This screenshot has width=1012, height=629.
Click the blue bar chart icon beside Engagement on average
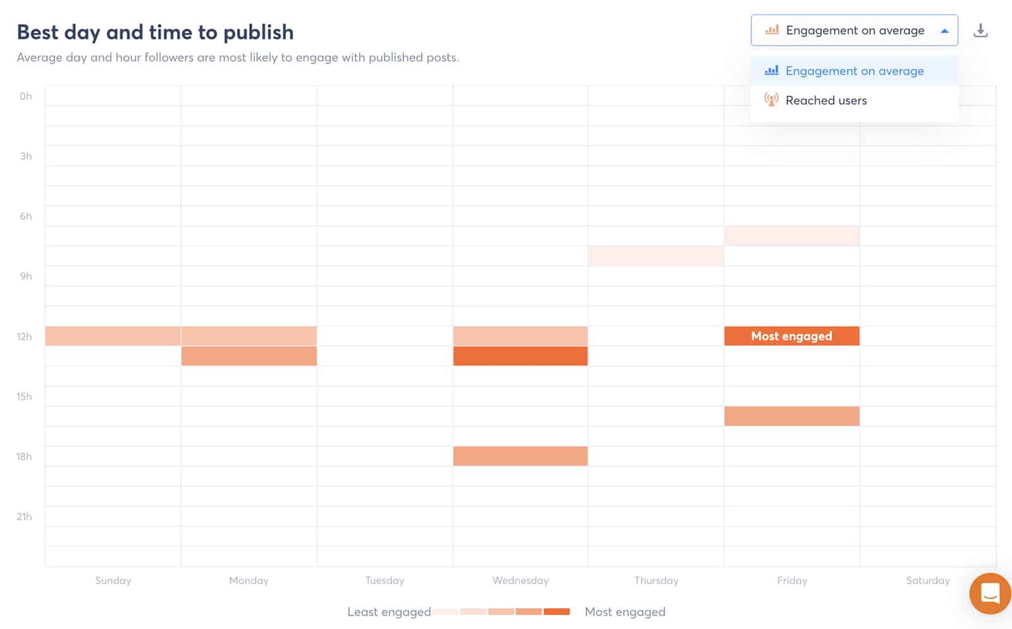tap(772, 71)
